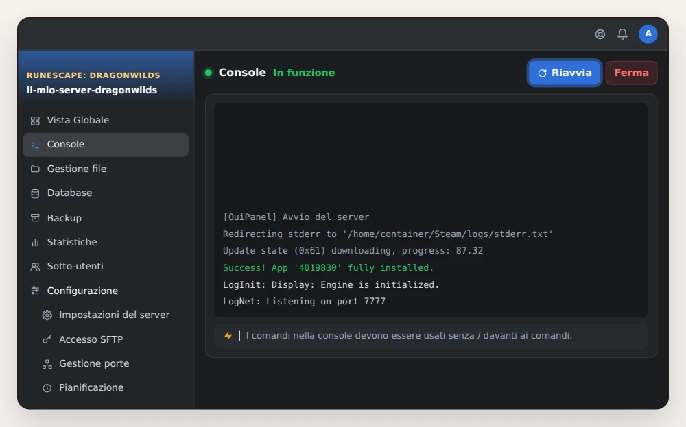Click the "Redirecting stderr" log line
The image size is (686, 427).
388,234
